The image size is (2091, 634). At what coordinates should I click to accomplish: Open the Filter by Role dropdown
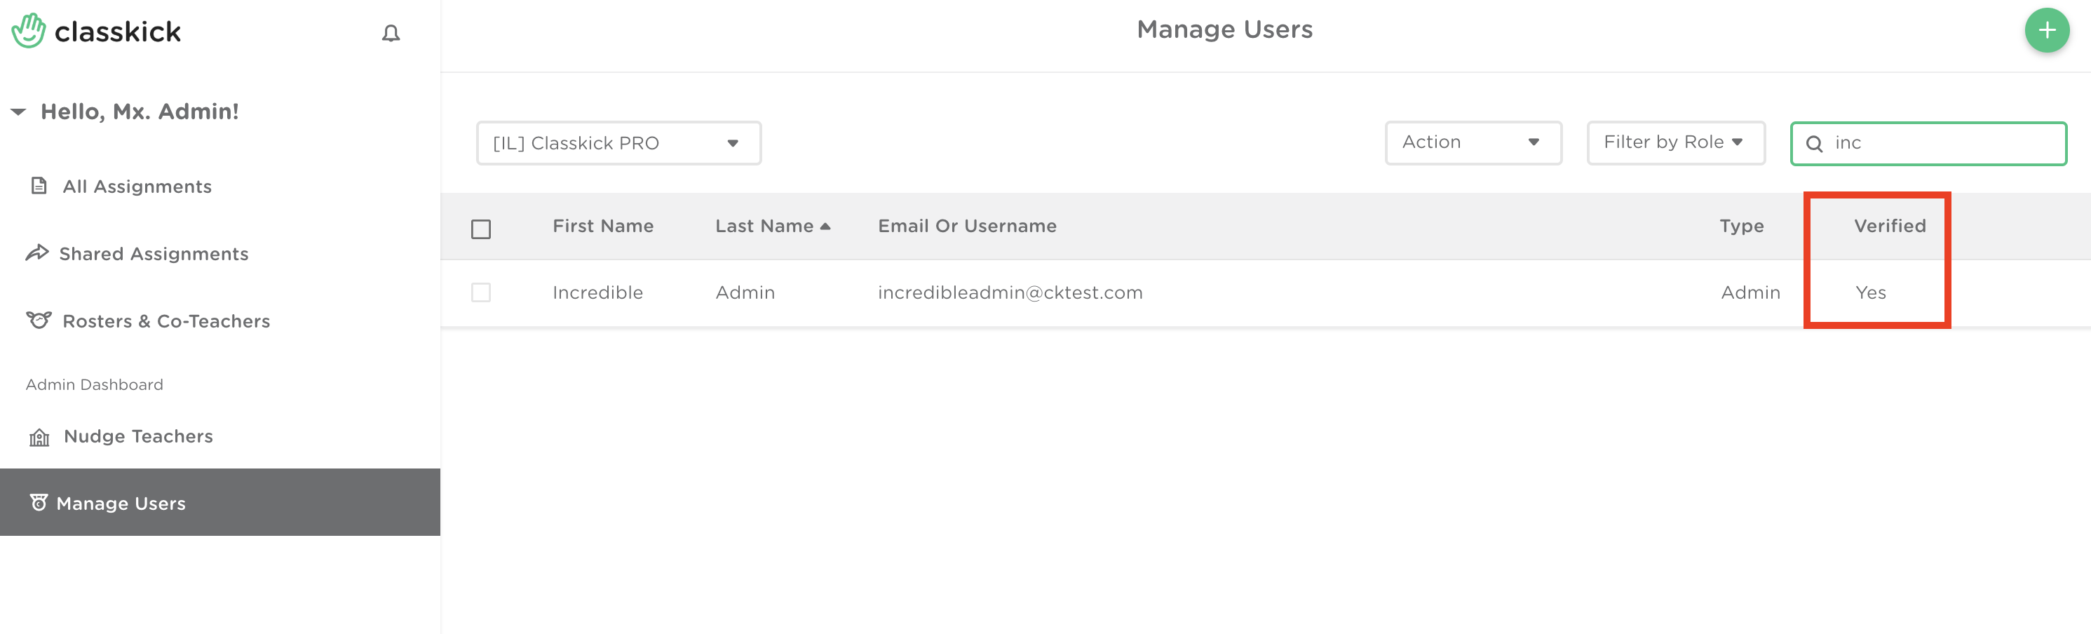(1674, 142)
